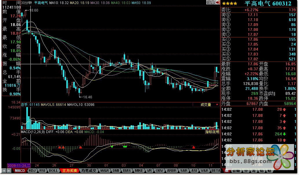
Task: Switch to the MIKE indicator tab
Action: [139, 171]
